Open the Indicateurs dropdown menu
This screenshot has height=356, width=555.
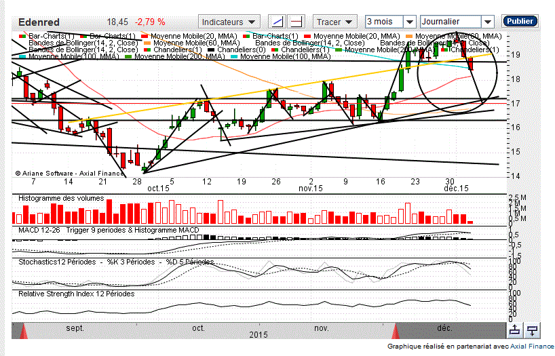pyautogui.click(x=229, y=22)
